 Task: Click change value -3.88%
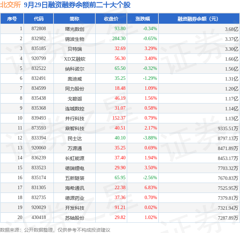pos(150,138)
